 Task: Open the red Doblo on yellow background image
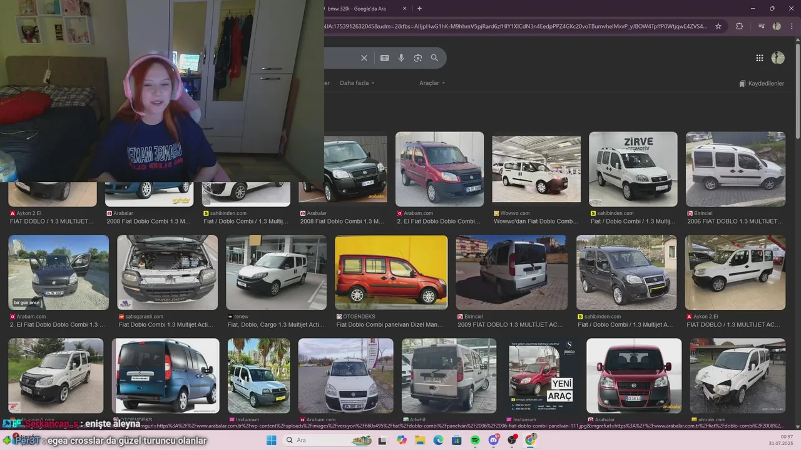point(391,272)
